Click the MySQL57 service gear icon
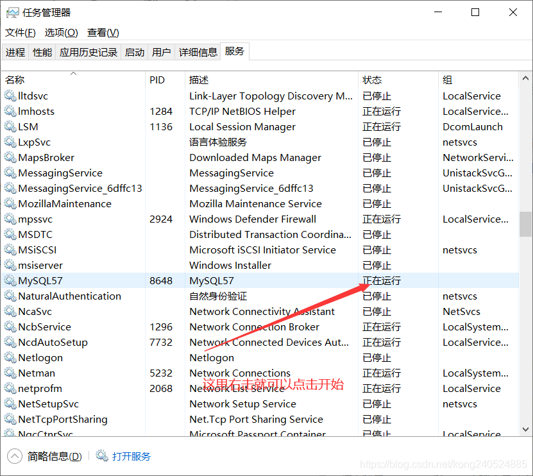 pos(10,280)
